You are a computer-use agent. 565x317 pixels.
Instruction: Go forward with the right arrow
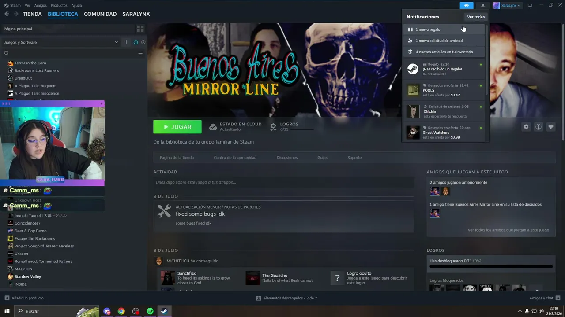[16, 14]
